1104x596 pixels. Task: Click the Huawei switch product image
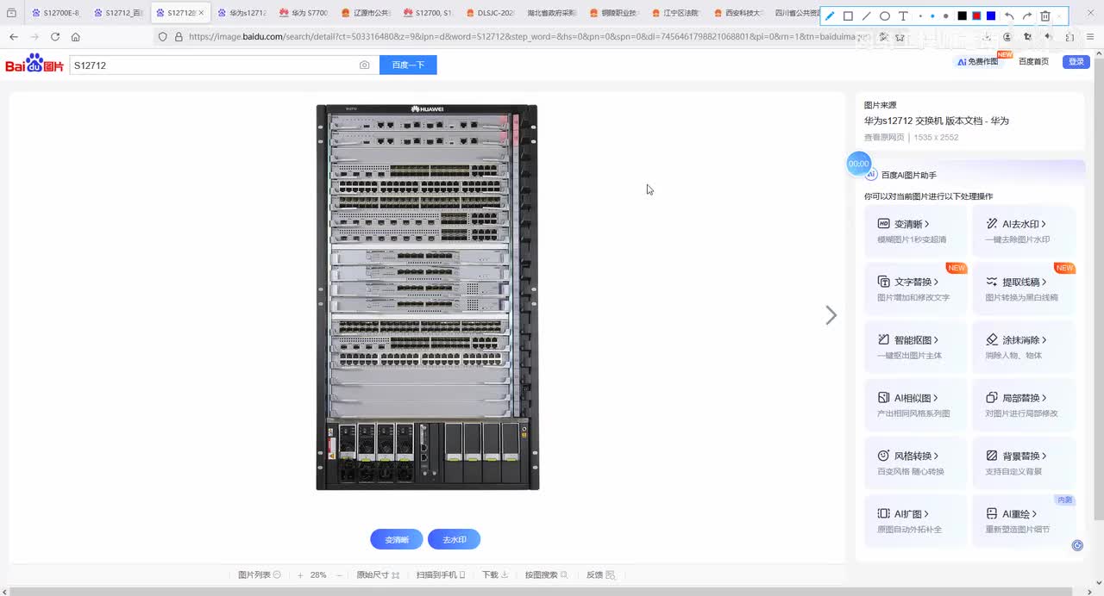click(x=427, y=297)
